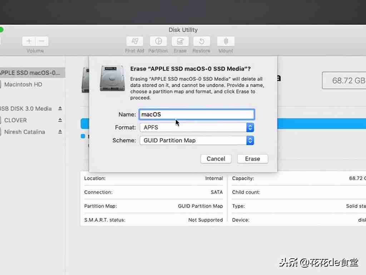Select the CLOVER volume in the sidebar

[33, 120]
